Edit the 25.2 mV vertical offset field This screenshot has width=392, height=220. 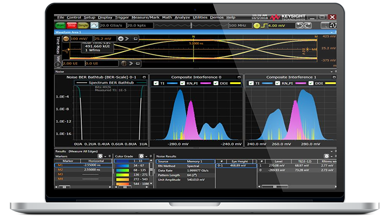pos(105,39)
